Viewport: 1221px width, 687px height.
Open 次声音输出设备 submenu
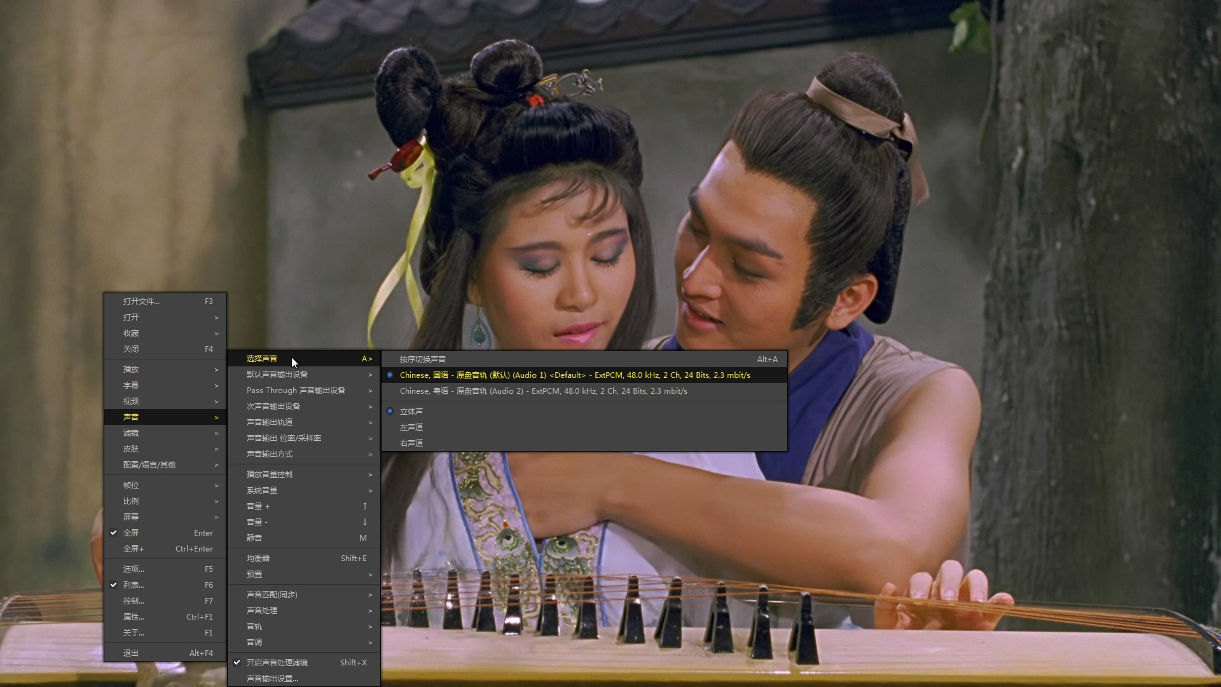(304, 406)
